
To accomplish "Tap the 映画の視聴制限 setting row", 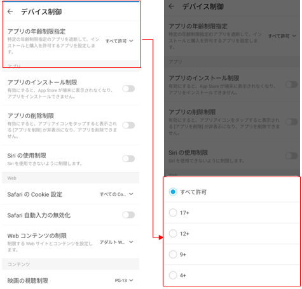I will pos(71,281).
